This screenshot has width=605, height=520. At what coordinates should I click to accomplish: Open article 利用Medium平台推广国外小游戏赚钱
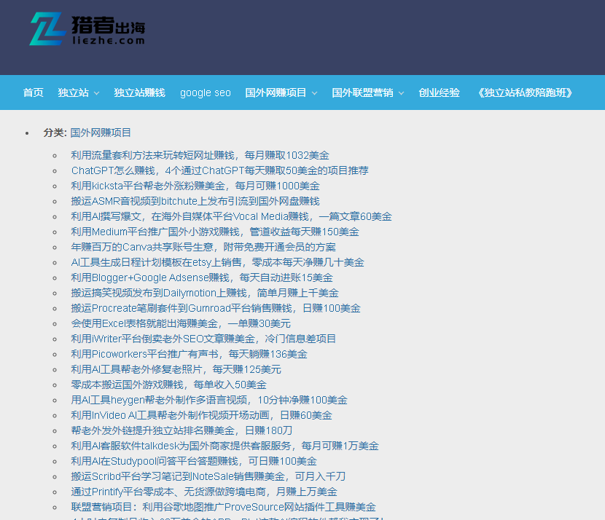(215, 232)
